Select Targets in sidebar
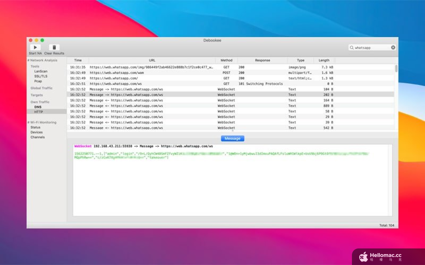The width and height of the screenshot is (425, 265). (x=37, y=95)
